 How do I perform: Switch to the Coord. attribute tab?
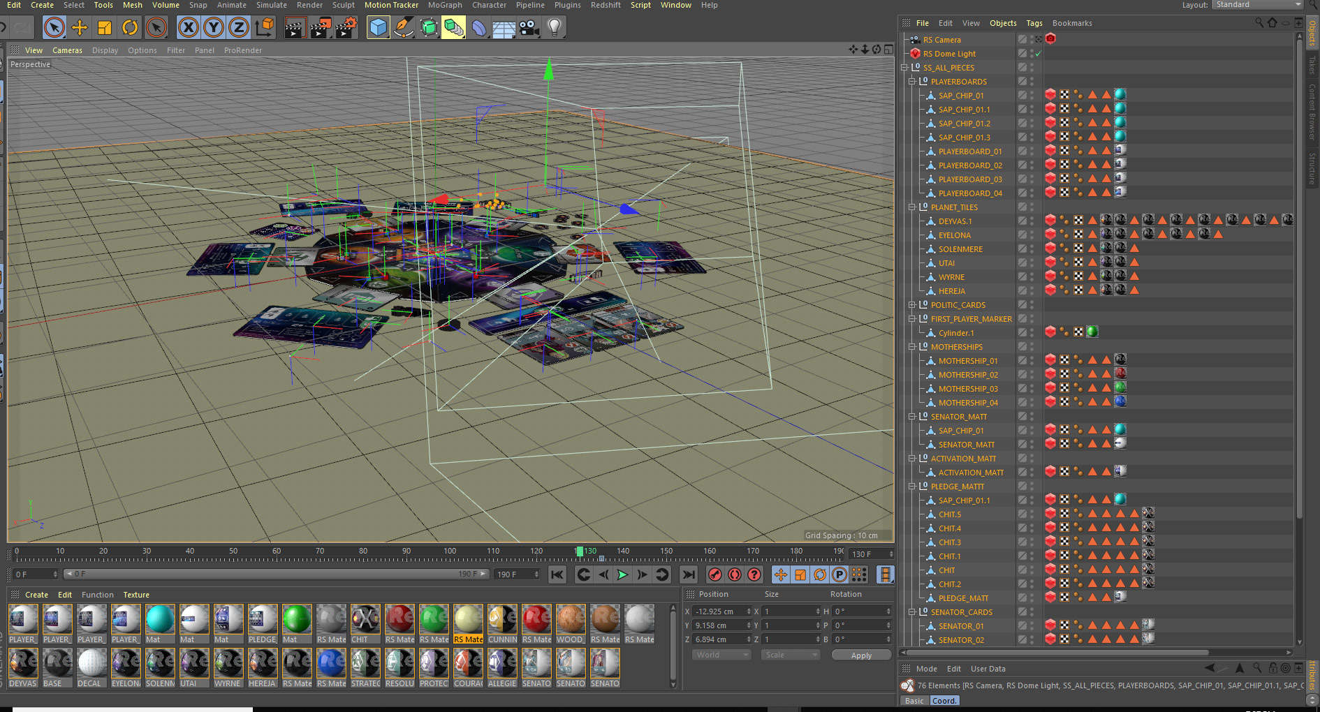click(x=944, y=701)
